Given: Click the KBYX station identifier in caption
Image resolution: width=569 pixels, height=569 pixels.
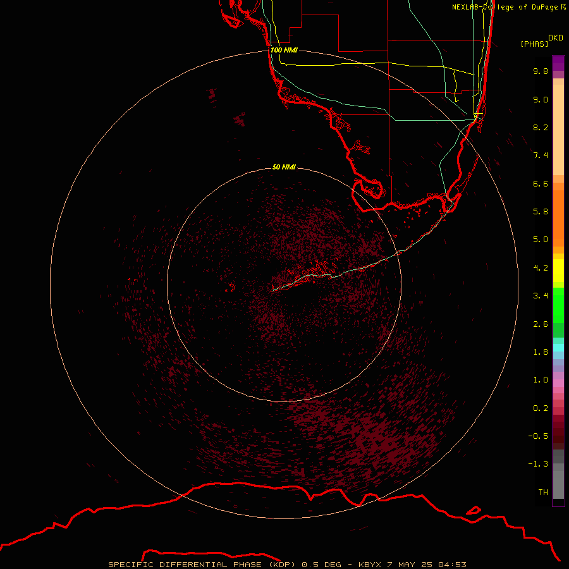Looking at the screenshot, I should pos(369,565).
